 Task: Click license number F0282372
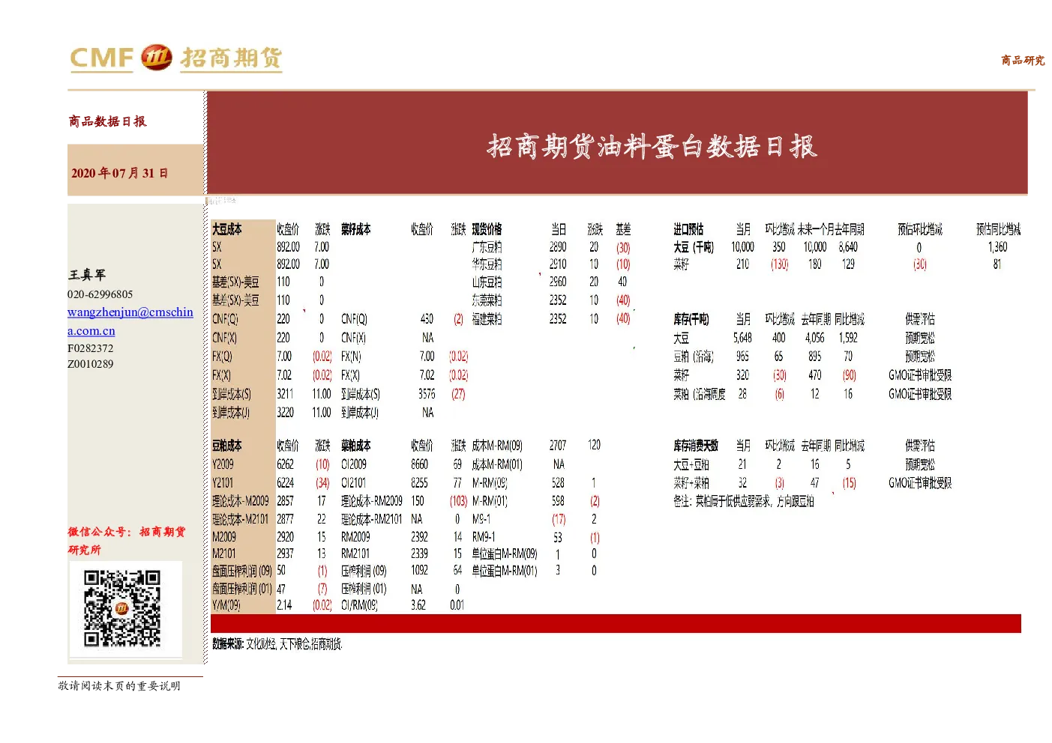pyautogui.click(x=91, y=348)
